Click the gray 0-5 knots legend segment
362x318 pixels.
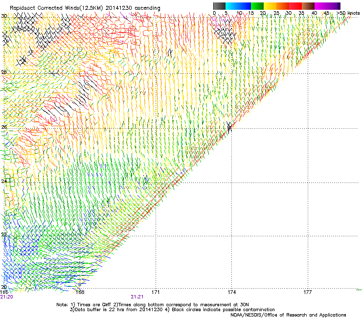point(219,6)
